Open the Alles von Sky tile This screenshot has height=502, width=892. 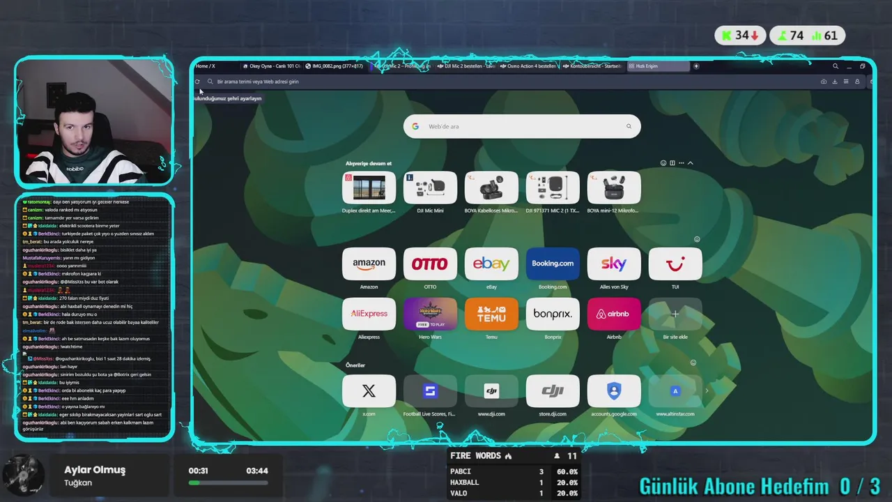coord(614,264)
